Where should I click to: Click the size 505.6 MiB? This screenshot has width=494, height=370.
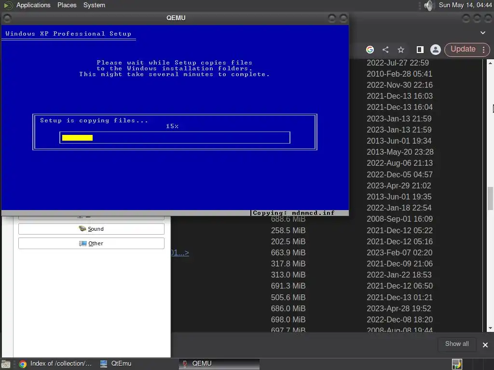pos(288,297)
